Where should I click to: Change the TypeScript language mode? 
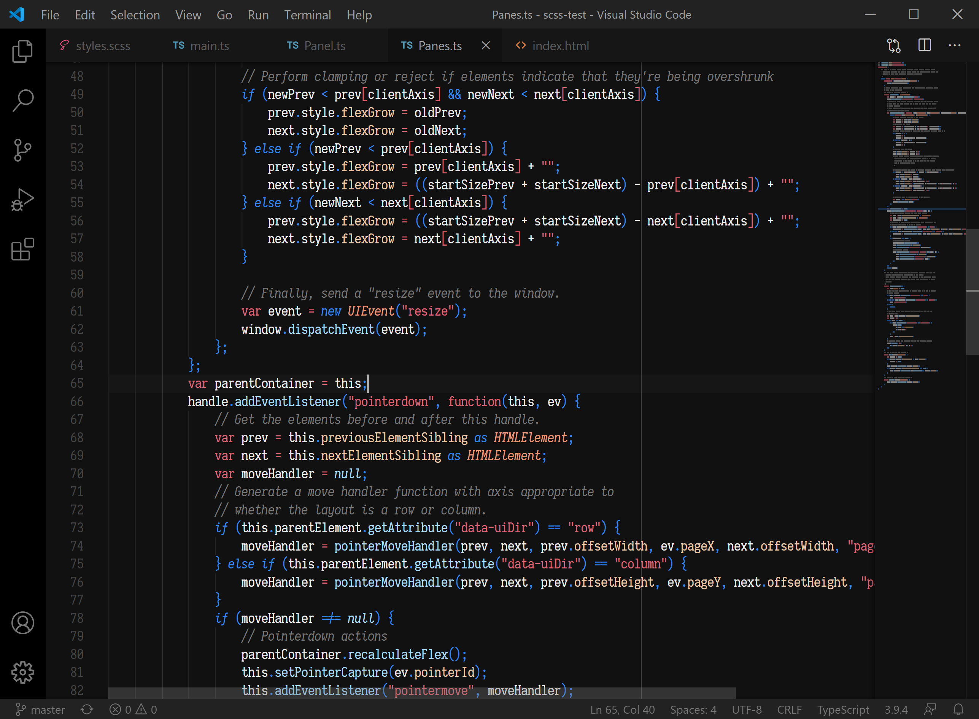pos(842,709)
